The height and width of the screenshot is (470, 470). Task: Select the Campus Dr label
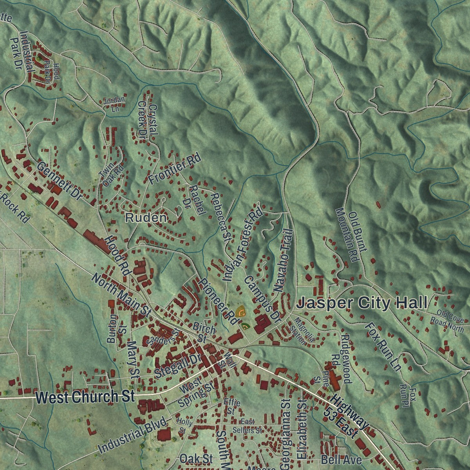(263, 298)
